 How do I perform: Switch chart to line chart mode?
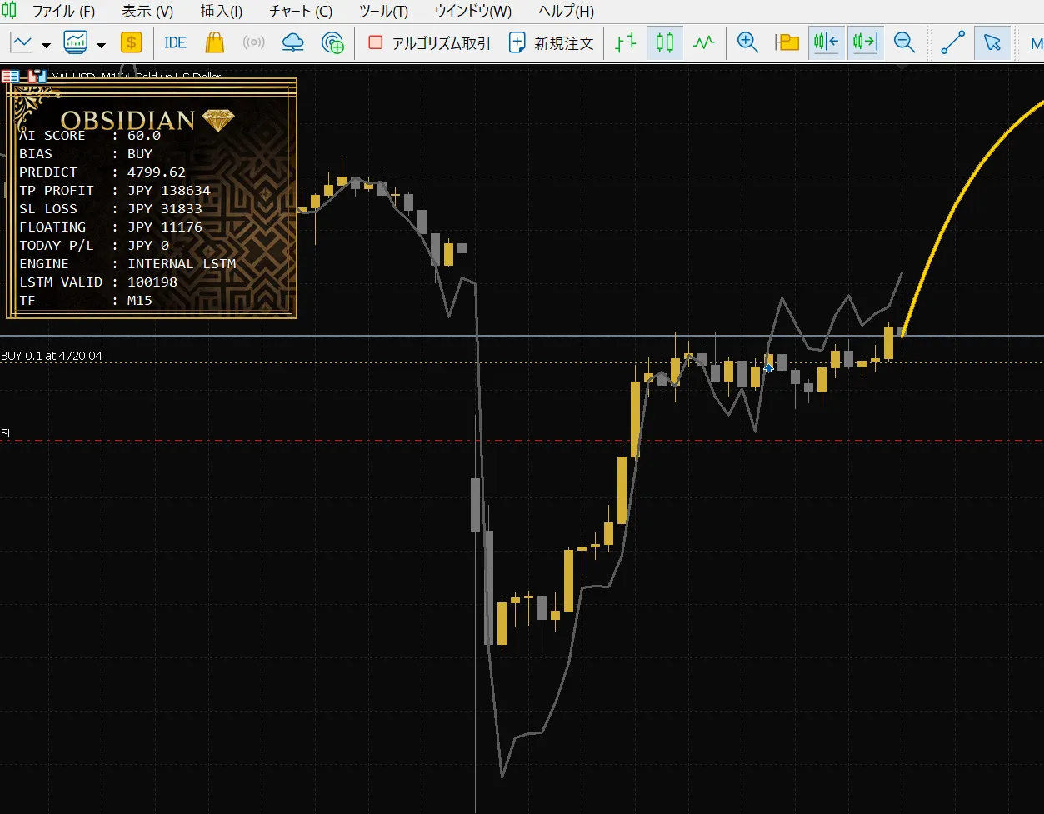click(704, 43)
